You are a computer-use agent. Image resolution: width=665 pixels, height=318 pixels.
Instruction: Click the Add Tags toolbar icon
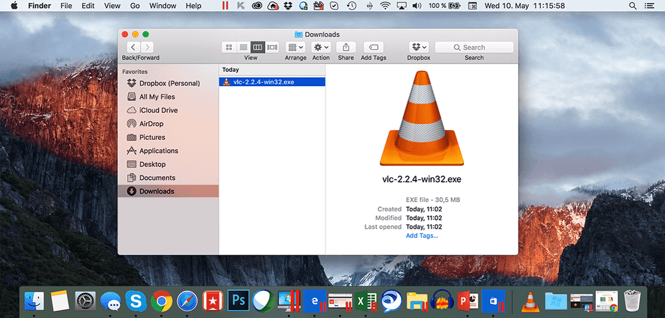(x=373, y=47)
